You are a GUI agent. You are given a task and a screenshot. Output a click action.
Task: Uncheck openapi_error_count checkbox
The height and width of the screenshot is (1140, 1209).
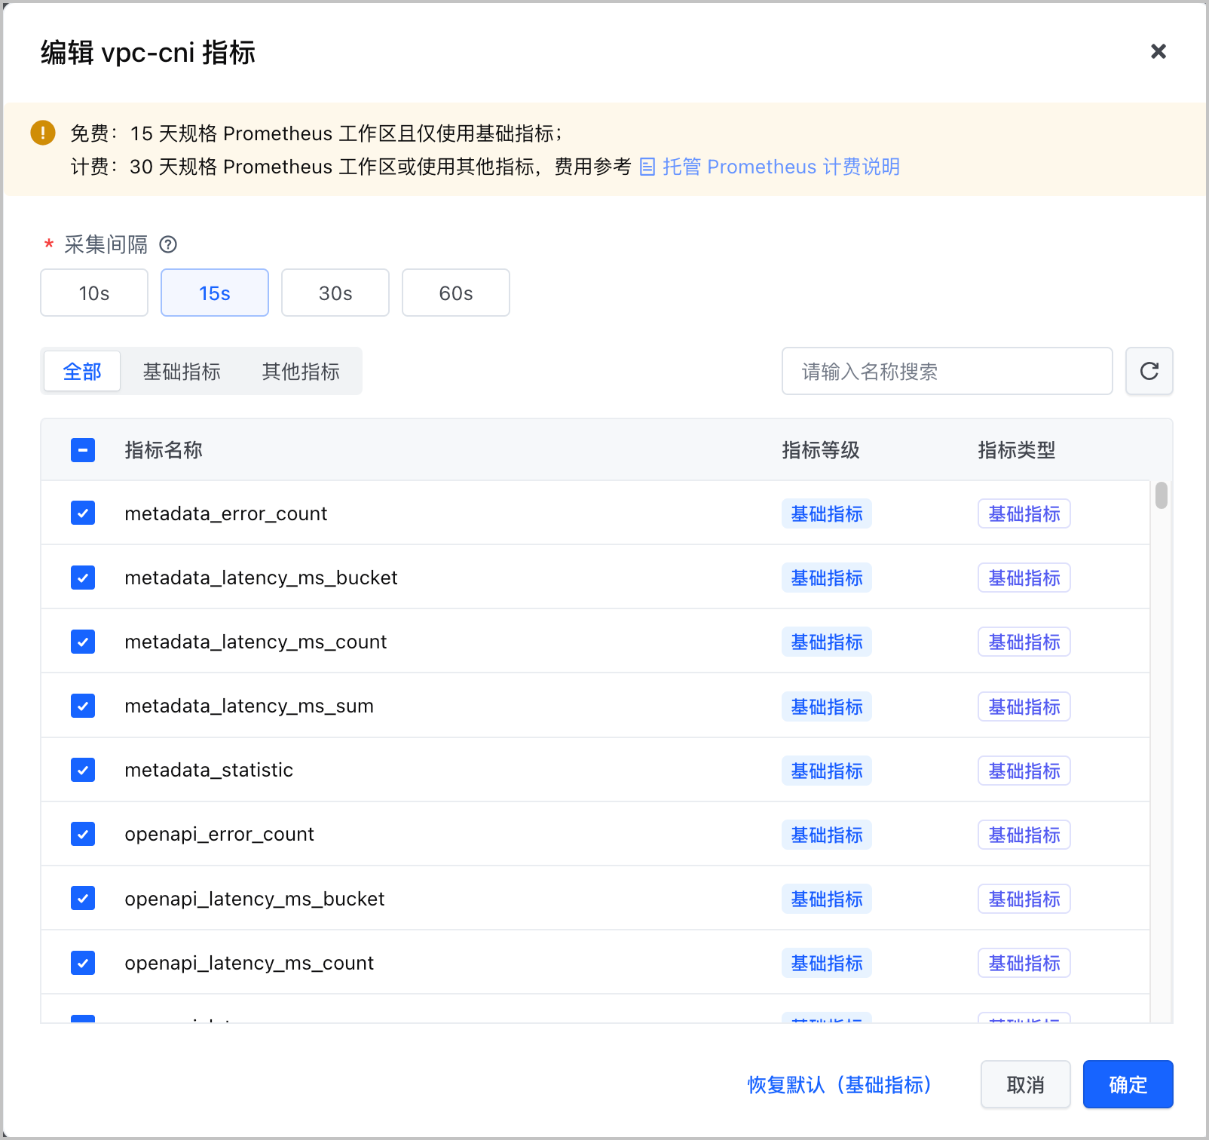83,834
